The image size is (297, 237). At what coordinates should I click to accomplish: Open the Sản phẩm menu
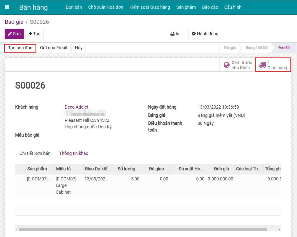coord(186,7)
